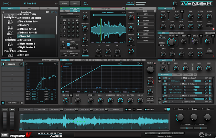
Task: Switch to the LFO 1 tab
Action: click(178, 74)
